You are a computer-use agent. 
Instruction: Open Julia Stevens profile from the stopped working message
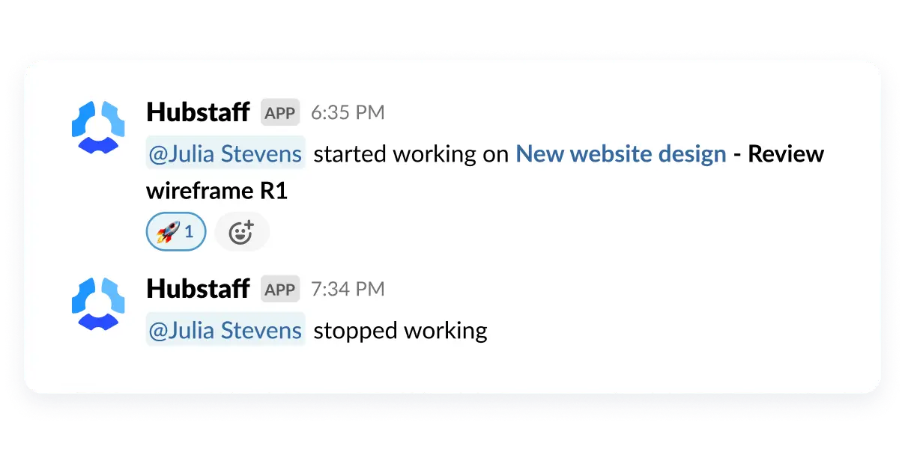point(225,329)
